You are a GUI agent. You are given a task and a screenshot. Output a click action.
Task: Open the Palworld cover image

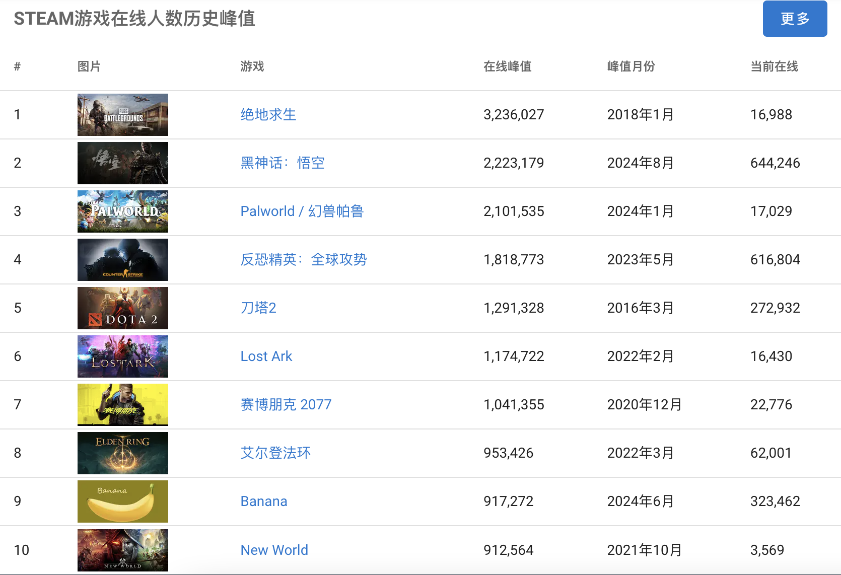[x=122, y=211]
